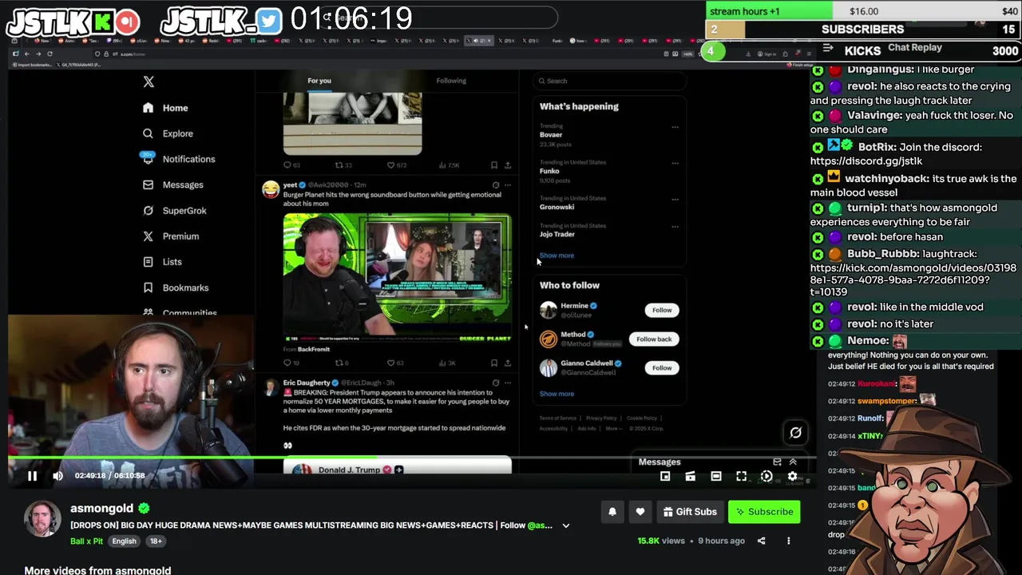Viewport: 1022px width, 575px height.
Task: Click the asmongold channel name
Action: [x=101, y=508]
